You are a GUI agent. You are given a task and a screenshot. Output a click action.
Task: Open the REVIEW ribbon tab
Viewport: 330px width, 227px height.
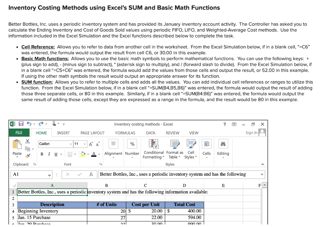coord(172,133)
